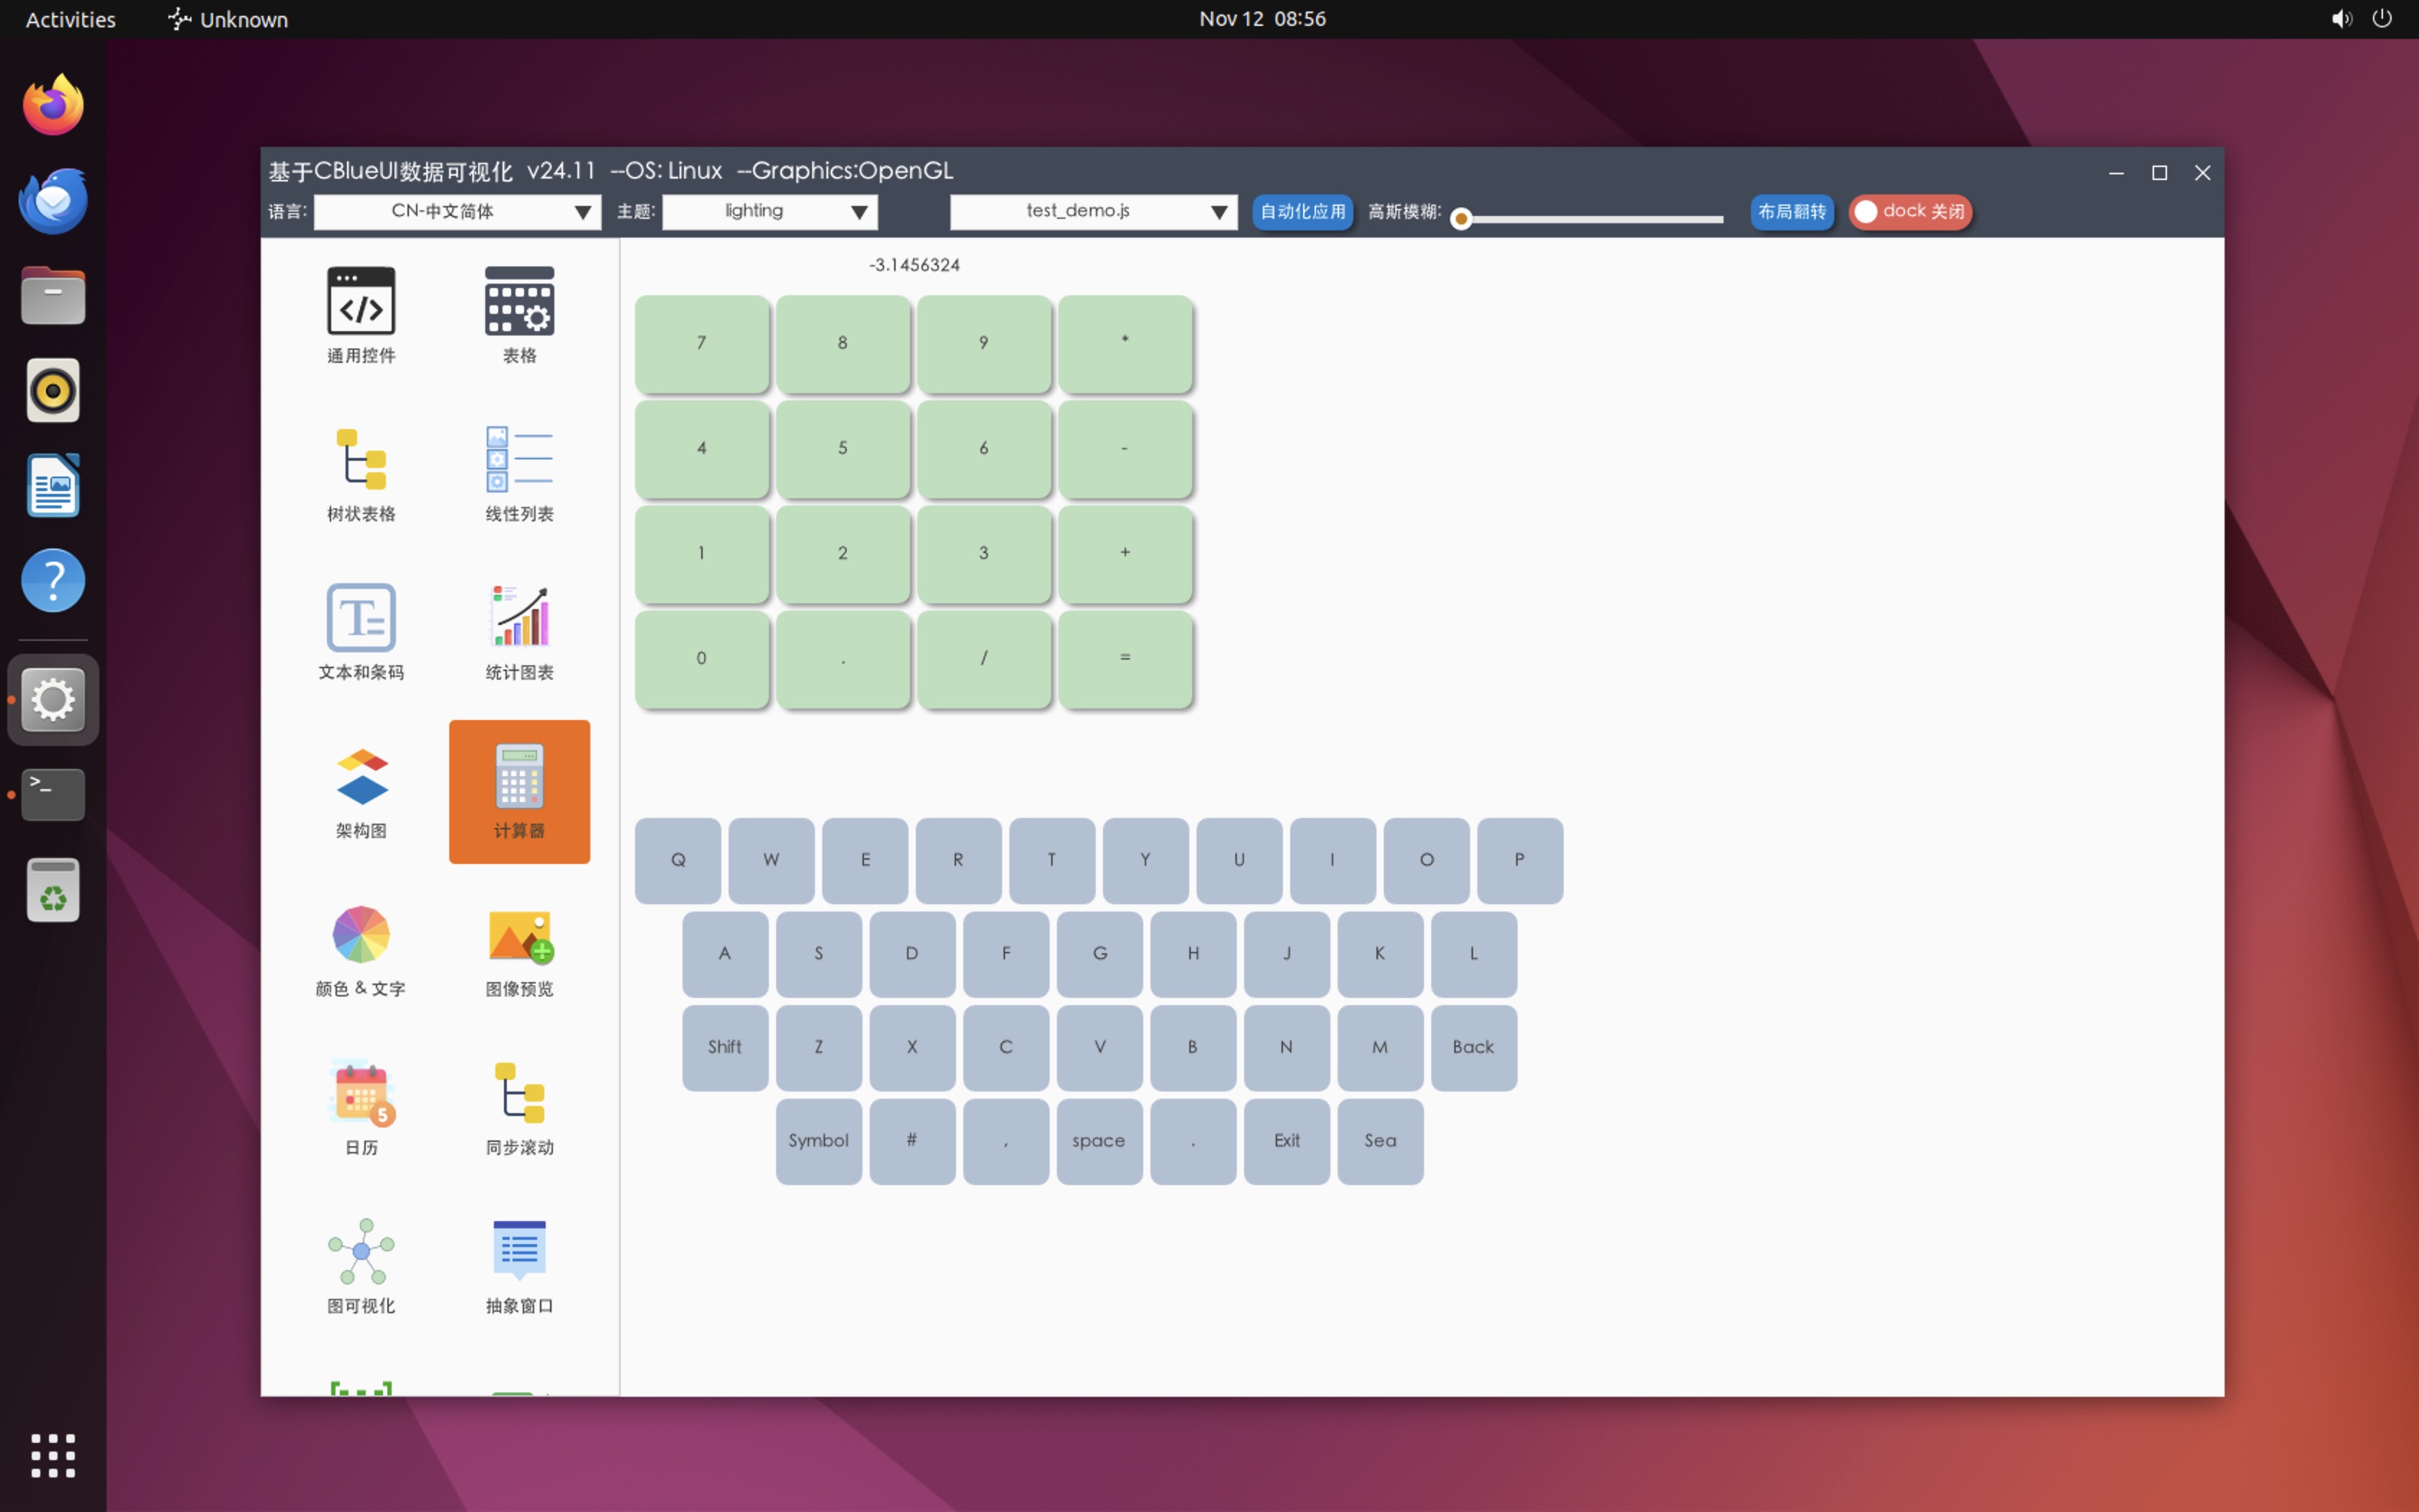This screenshot has height=1512, width=2419.
Task: Click the 自动化应用 button
Action: [1302, 212]
